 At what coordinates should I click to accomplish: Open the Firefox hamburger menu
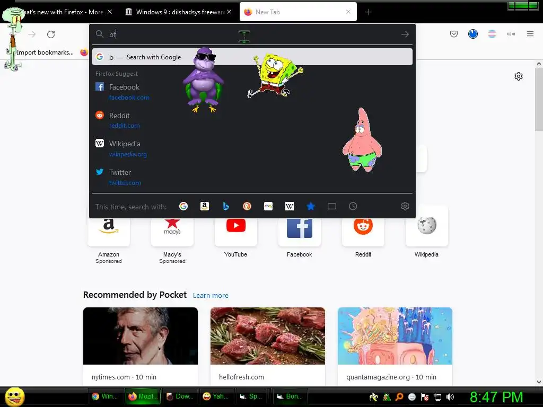coord(530,34)
